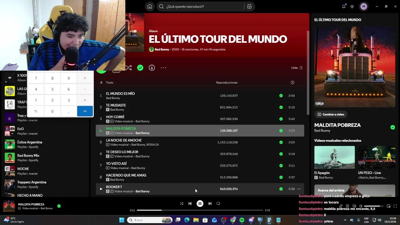Image resolution: width=400 pixels, height=225 pixels.
Task: Seek in song progress bar
Action: 200,210
